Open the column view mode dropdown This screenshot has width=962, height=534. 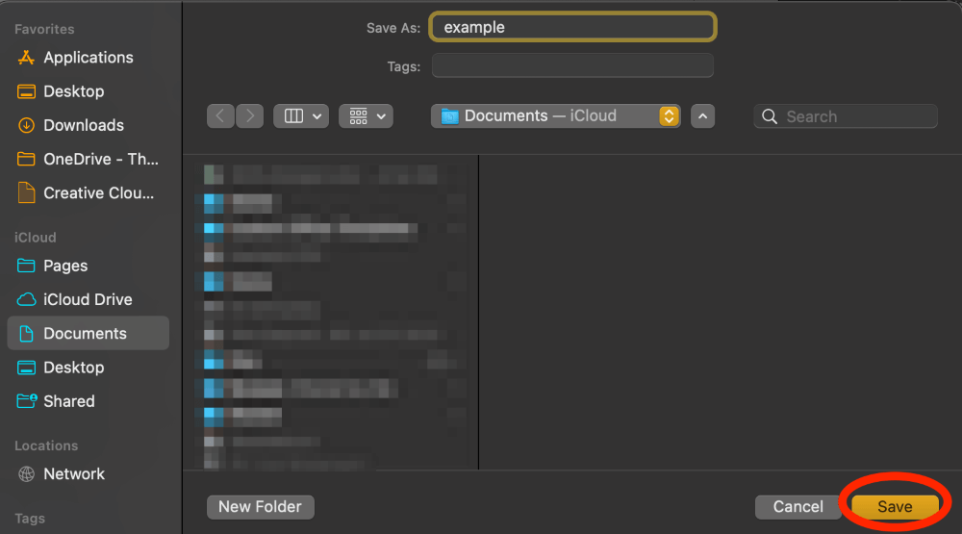[300, 116]
